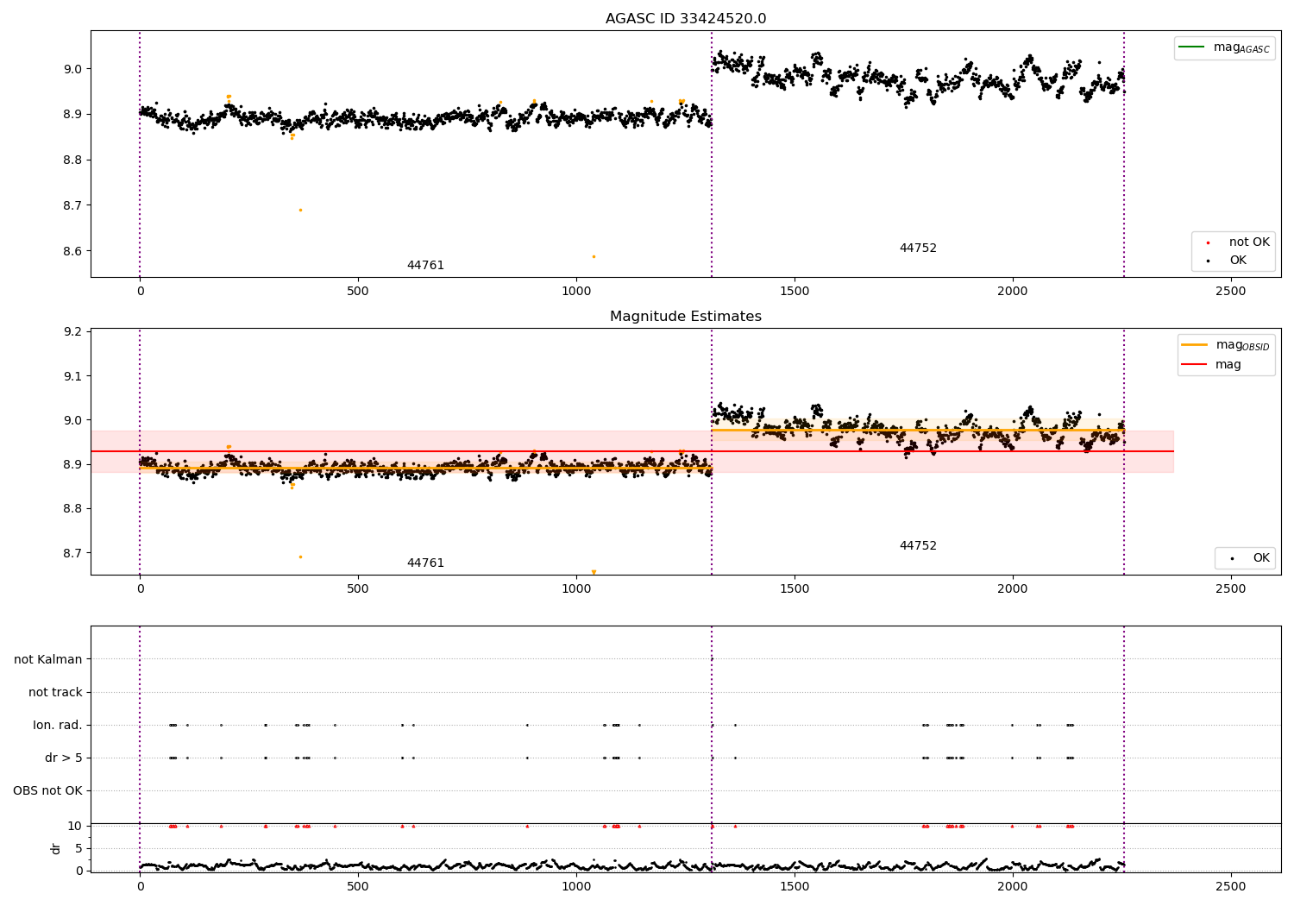The width and height of the screenshot is (1294, 906).
Task: Click obsid label 44752 in the top plot
Action: click(918, 249)
